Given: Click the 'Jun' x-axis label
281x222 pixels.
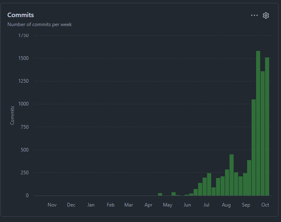Looking at the screenshot, I should (187, 205).
